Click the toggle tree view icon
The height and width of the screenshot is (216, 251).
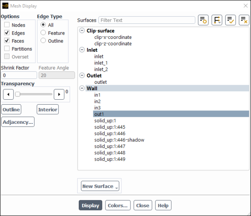(x=203, y=20)
